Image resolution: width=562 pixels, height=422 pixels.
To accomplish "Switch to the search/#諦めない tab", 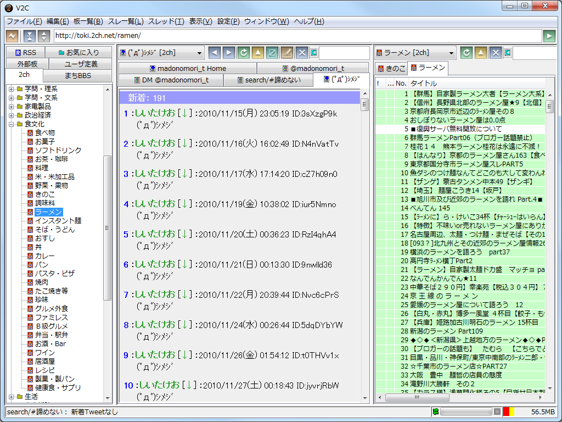I will [268, 80].
